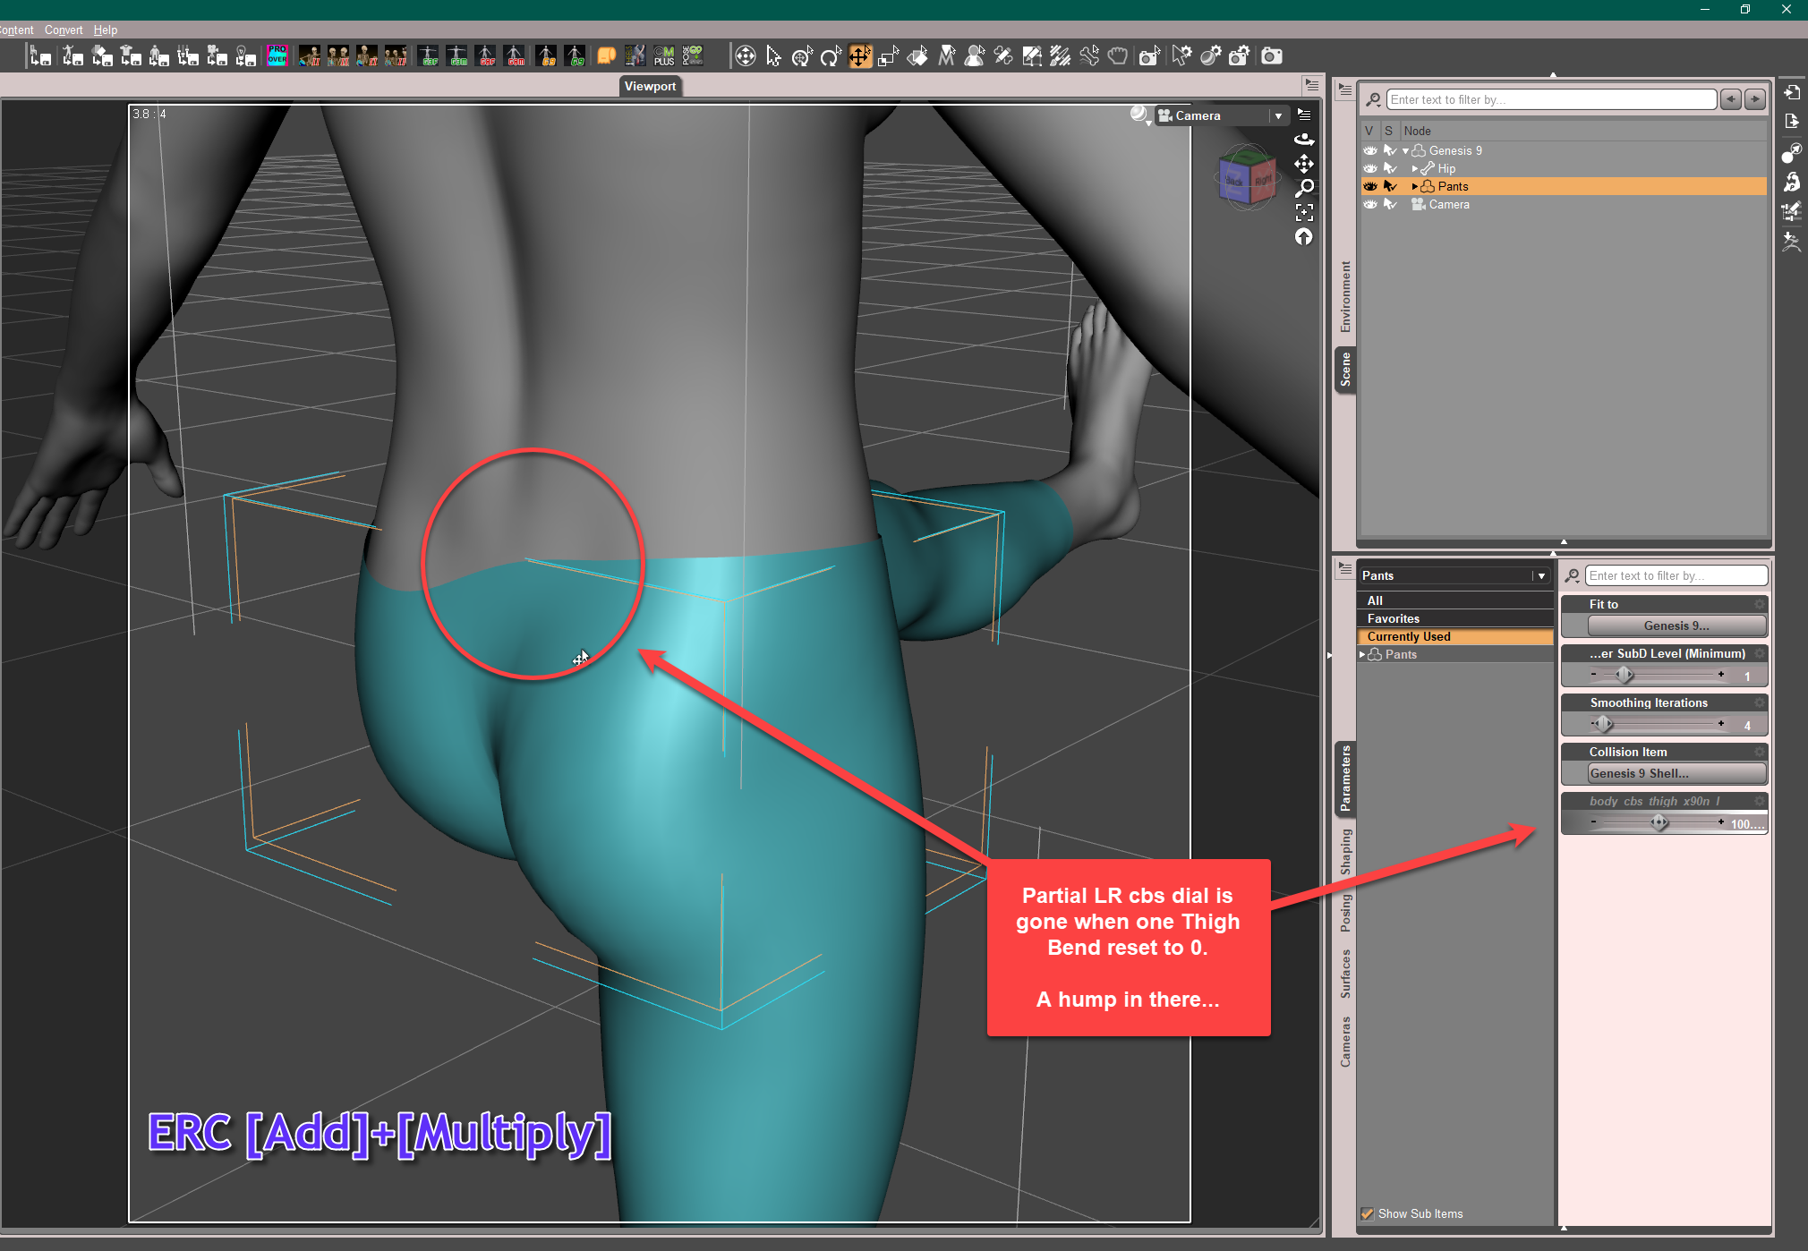Click the PRO OVER toolbar icon
The width and height of the screenshot is (1808, 1251).
click(x=277, y=55)
